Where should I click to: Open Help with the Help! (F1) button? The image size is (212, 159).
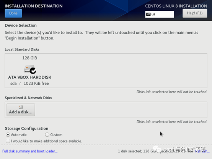click(195, 13)
